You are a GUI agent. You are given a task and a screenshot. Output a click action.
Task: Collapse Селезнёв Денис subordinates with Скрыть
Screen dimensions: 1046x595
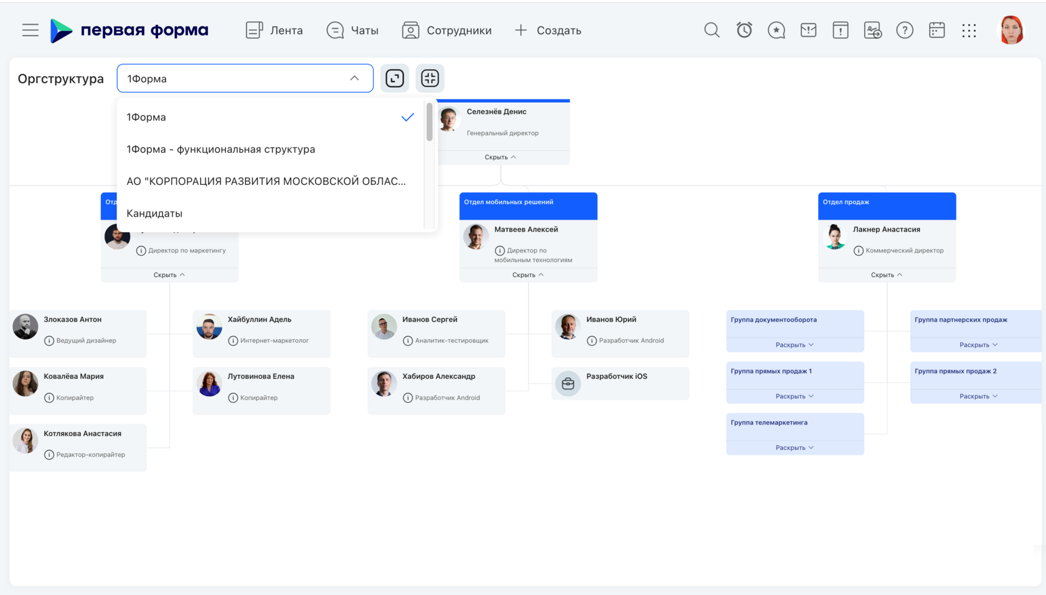click(x=501, y=157)
